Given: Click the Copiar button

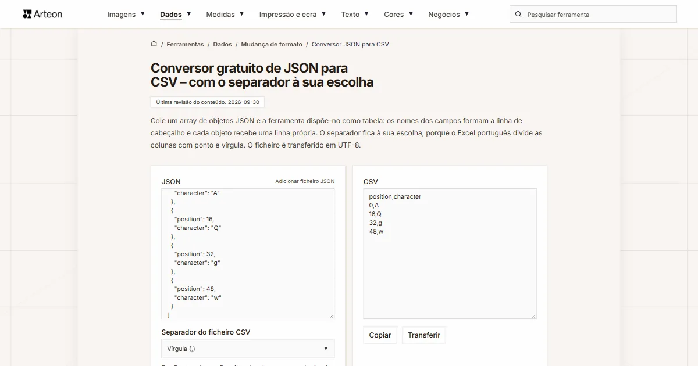Looking at the screenshot, I should click(x=380, y=335).
